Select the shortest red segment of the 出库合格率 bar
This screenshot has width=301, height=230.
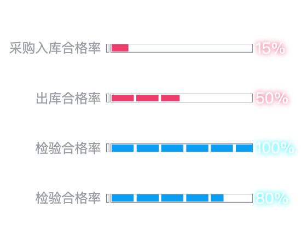tap(170, 98)
